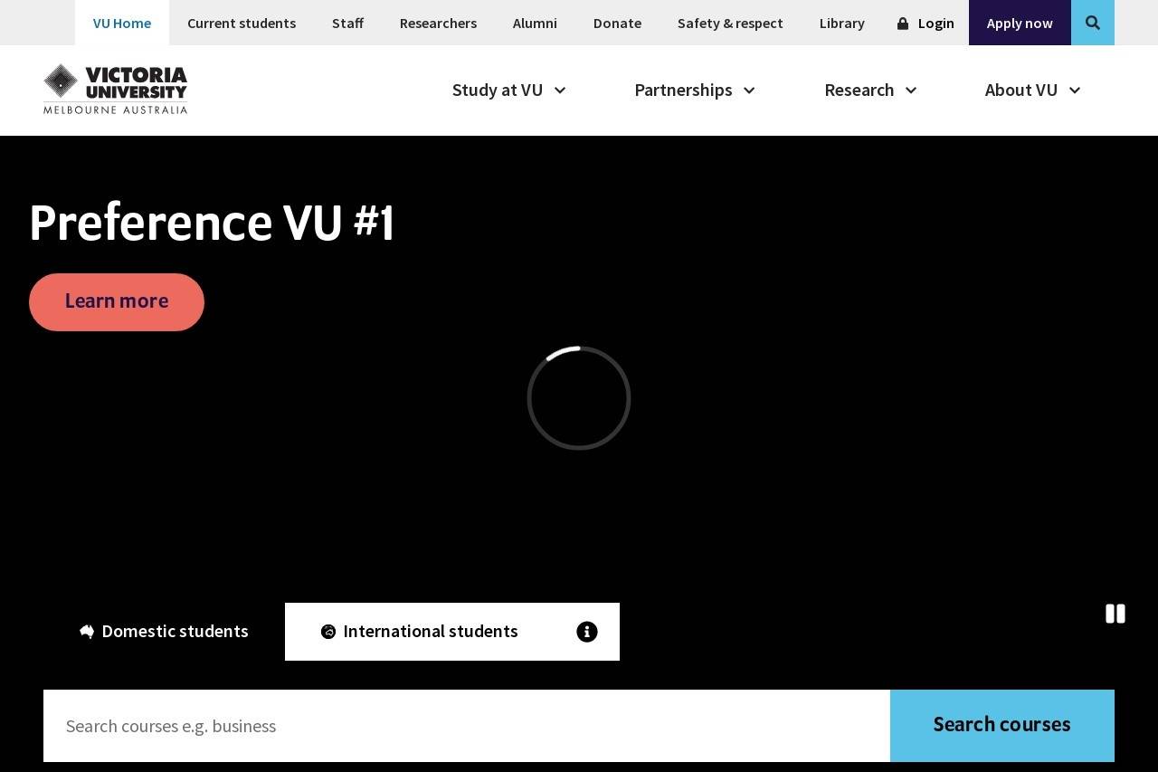1158x772 pixels.
Task: Click the Search courses button
Action: pyautogui.click(x=1002, y=726)
